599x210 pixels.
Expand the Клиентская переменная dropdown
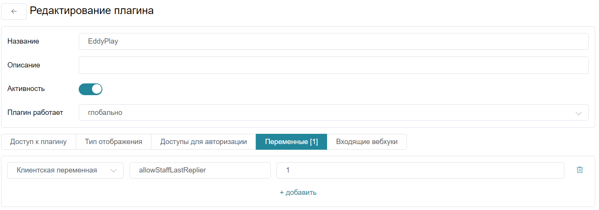point(65,170)
